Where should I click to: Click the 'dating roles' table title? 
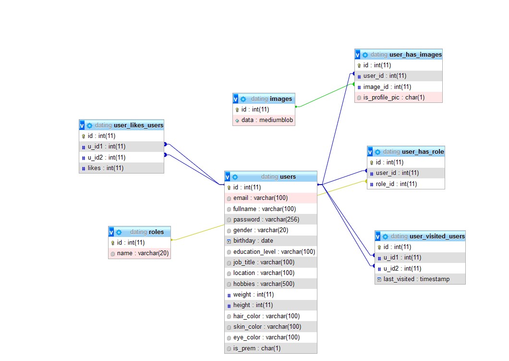(x=147, y=232)
